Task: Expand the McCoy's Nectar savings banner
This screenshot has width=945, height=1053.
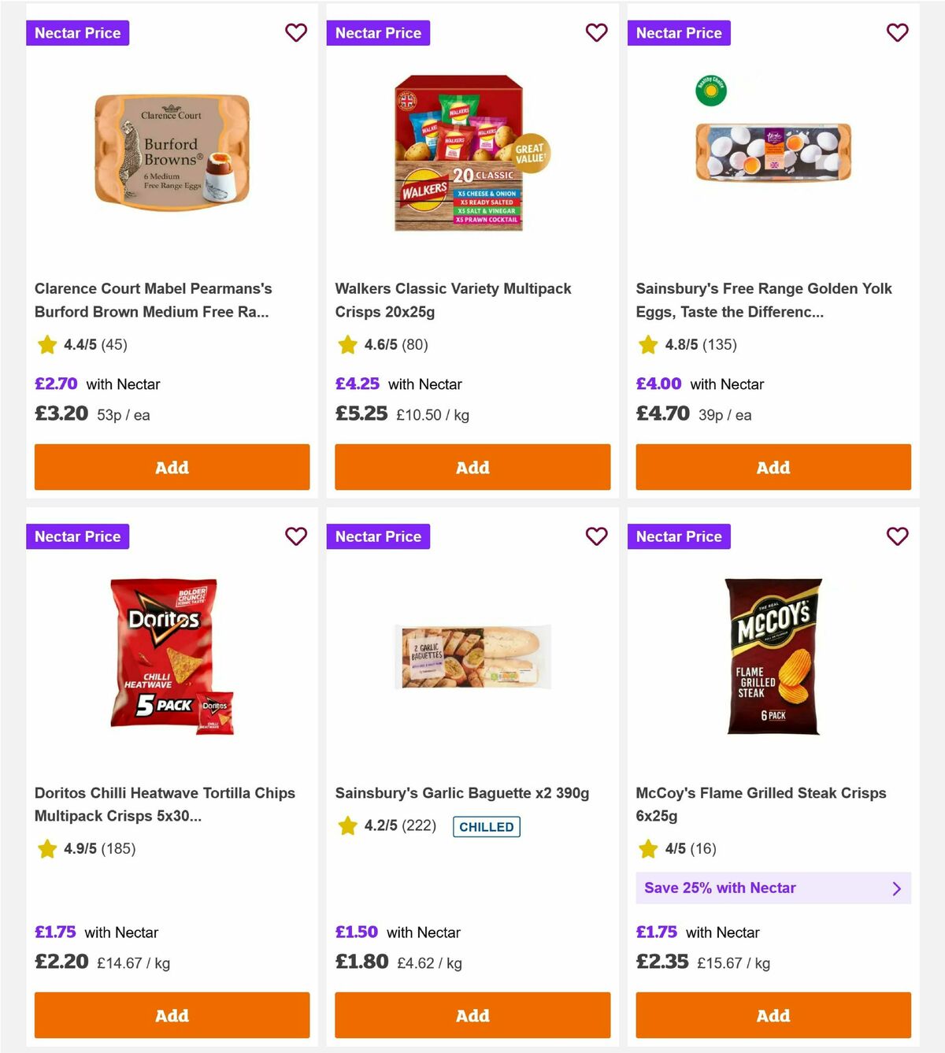Action: [773, 888]
